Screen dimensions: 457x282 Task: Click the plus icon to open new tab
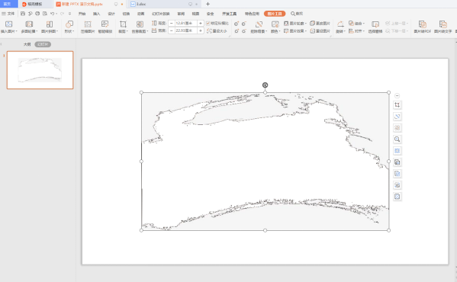click(208, 4)
